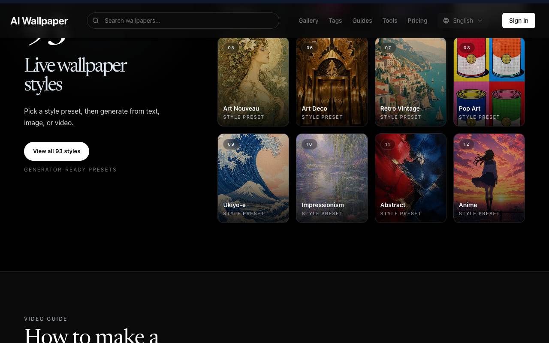
Task: Visit the Pricing page
Action: (x=417, y=21)
